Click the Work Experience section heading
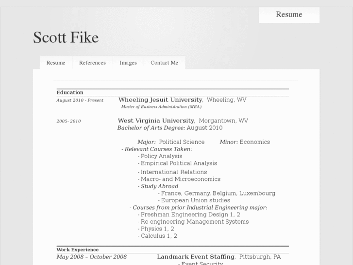 78,249
